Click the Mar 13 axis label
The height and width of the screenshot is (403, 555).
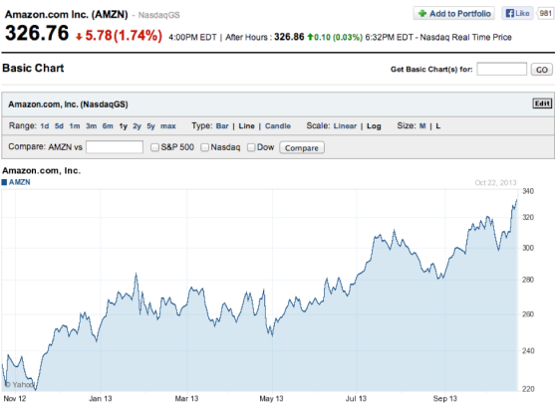(186, 398)
